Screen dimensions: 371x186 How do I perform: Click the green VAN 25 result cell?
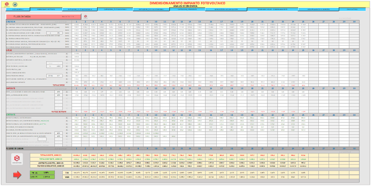(39, 177)
